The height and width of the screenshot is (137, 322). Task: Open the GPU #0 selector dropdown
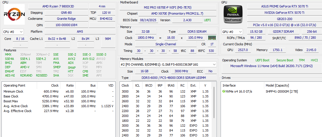click(x=232, y=32)
